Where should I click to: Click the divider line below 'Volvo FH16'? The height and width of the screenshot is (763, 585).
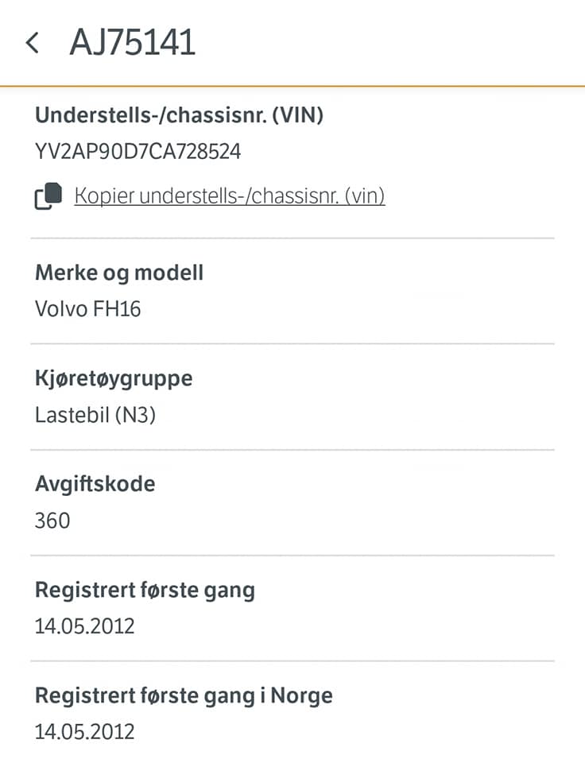pos(292,343)
